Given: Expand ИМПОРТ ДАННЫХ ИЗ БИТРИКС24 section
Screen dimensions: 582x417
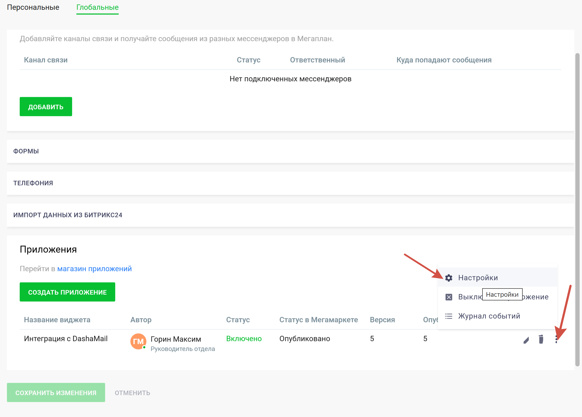Looking at the screenshot, I should [x=68, y=215].
